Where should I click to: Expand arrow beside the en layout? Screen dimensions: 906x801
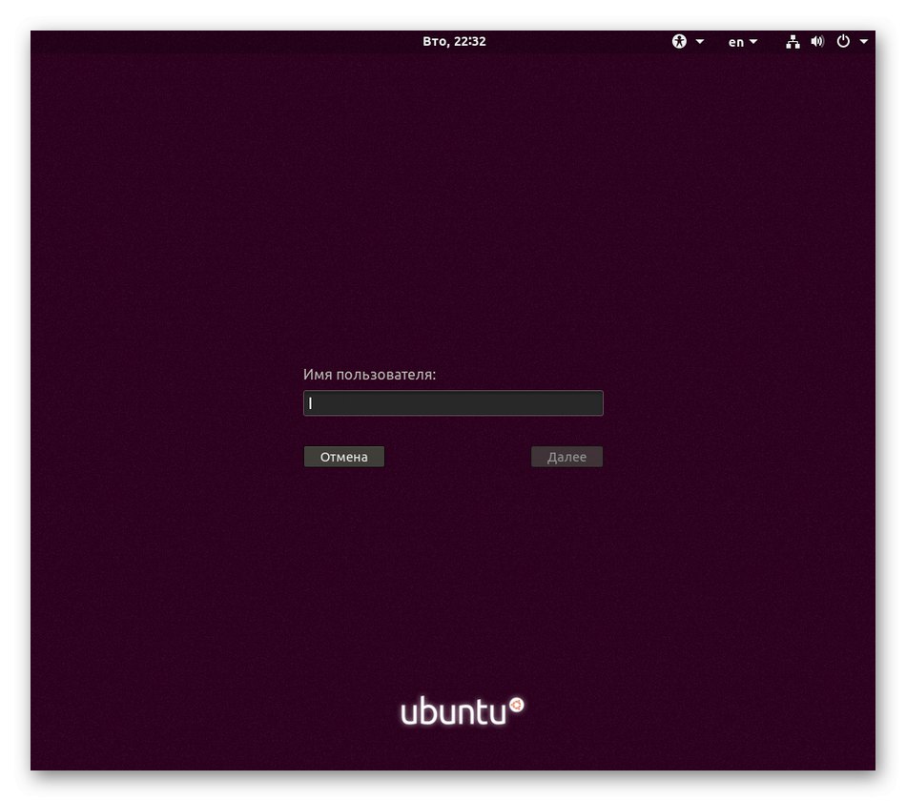[752, 42]
